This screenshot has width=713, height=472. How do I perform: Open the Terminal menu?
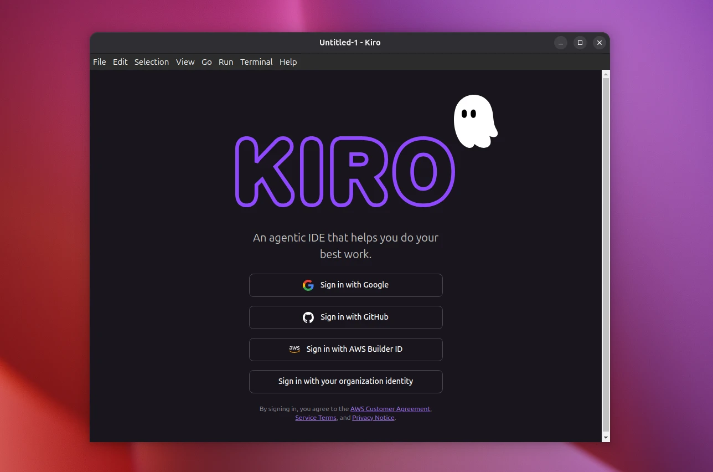point(256,61)
